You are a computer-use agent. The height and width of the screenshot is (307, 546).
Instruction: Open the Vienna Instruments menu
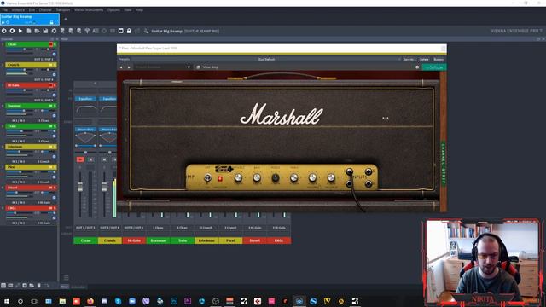pyautogui.click(x=89, y=10)
